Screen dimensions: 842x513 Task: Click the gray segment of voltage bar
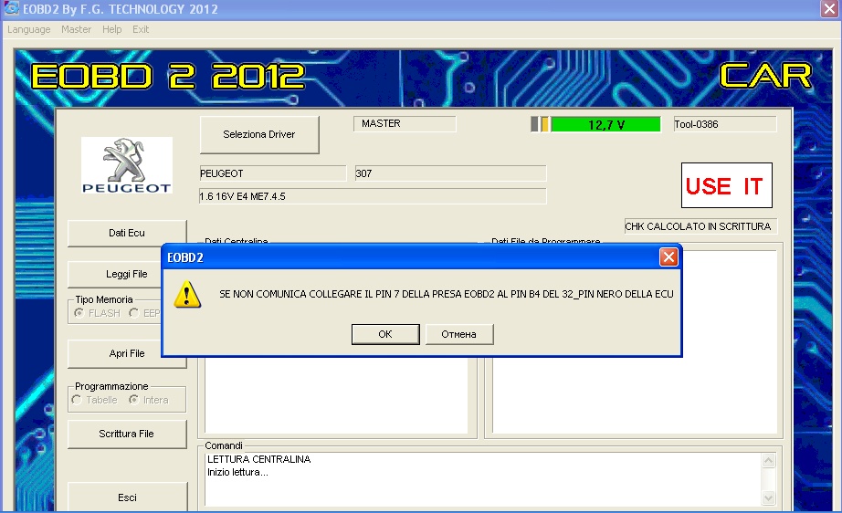pos(534,124)
